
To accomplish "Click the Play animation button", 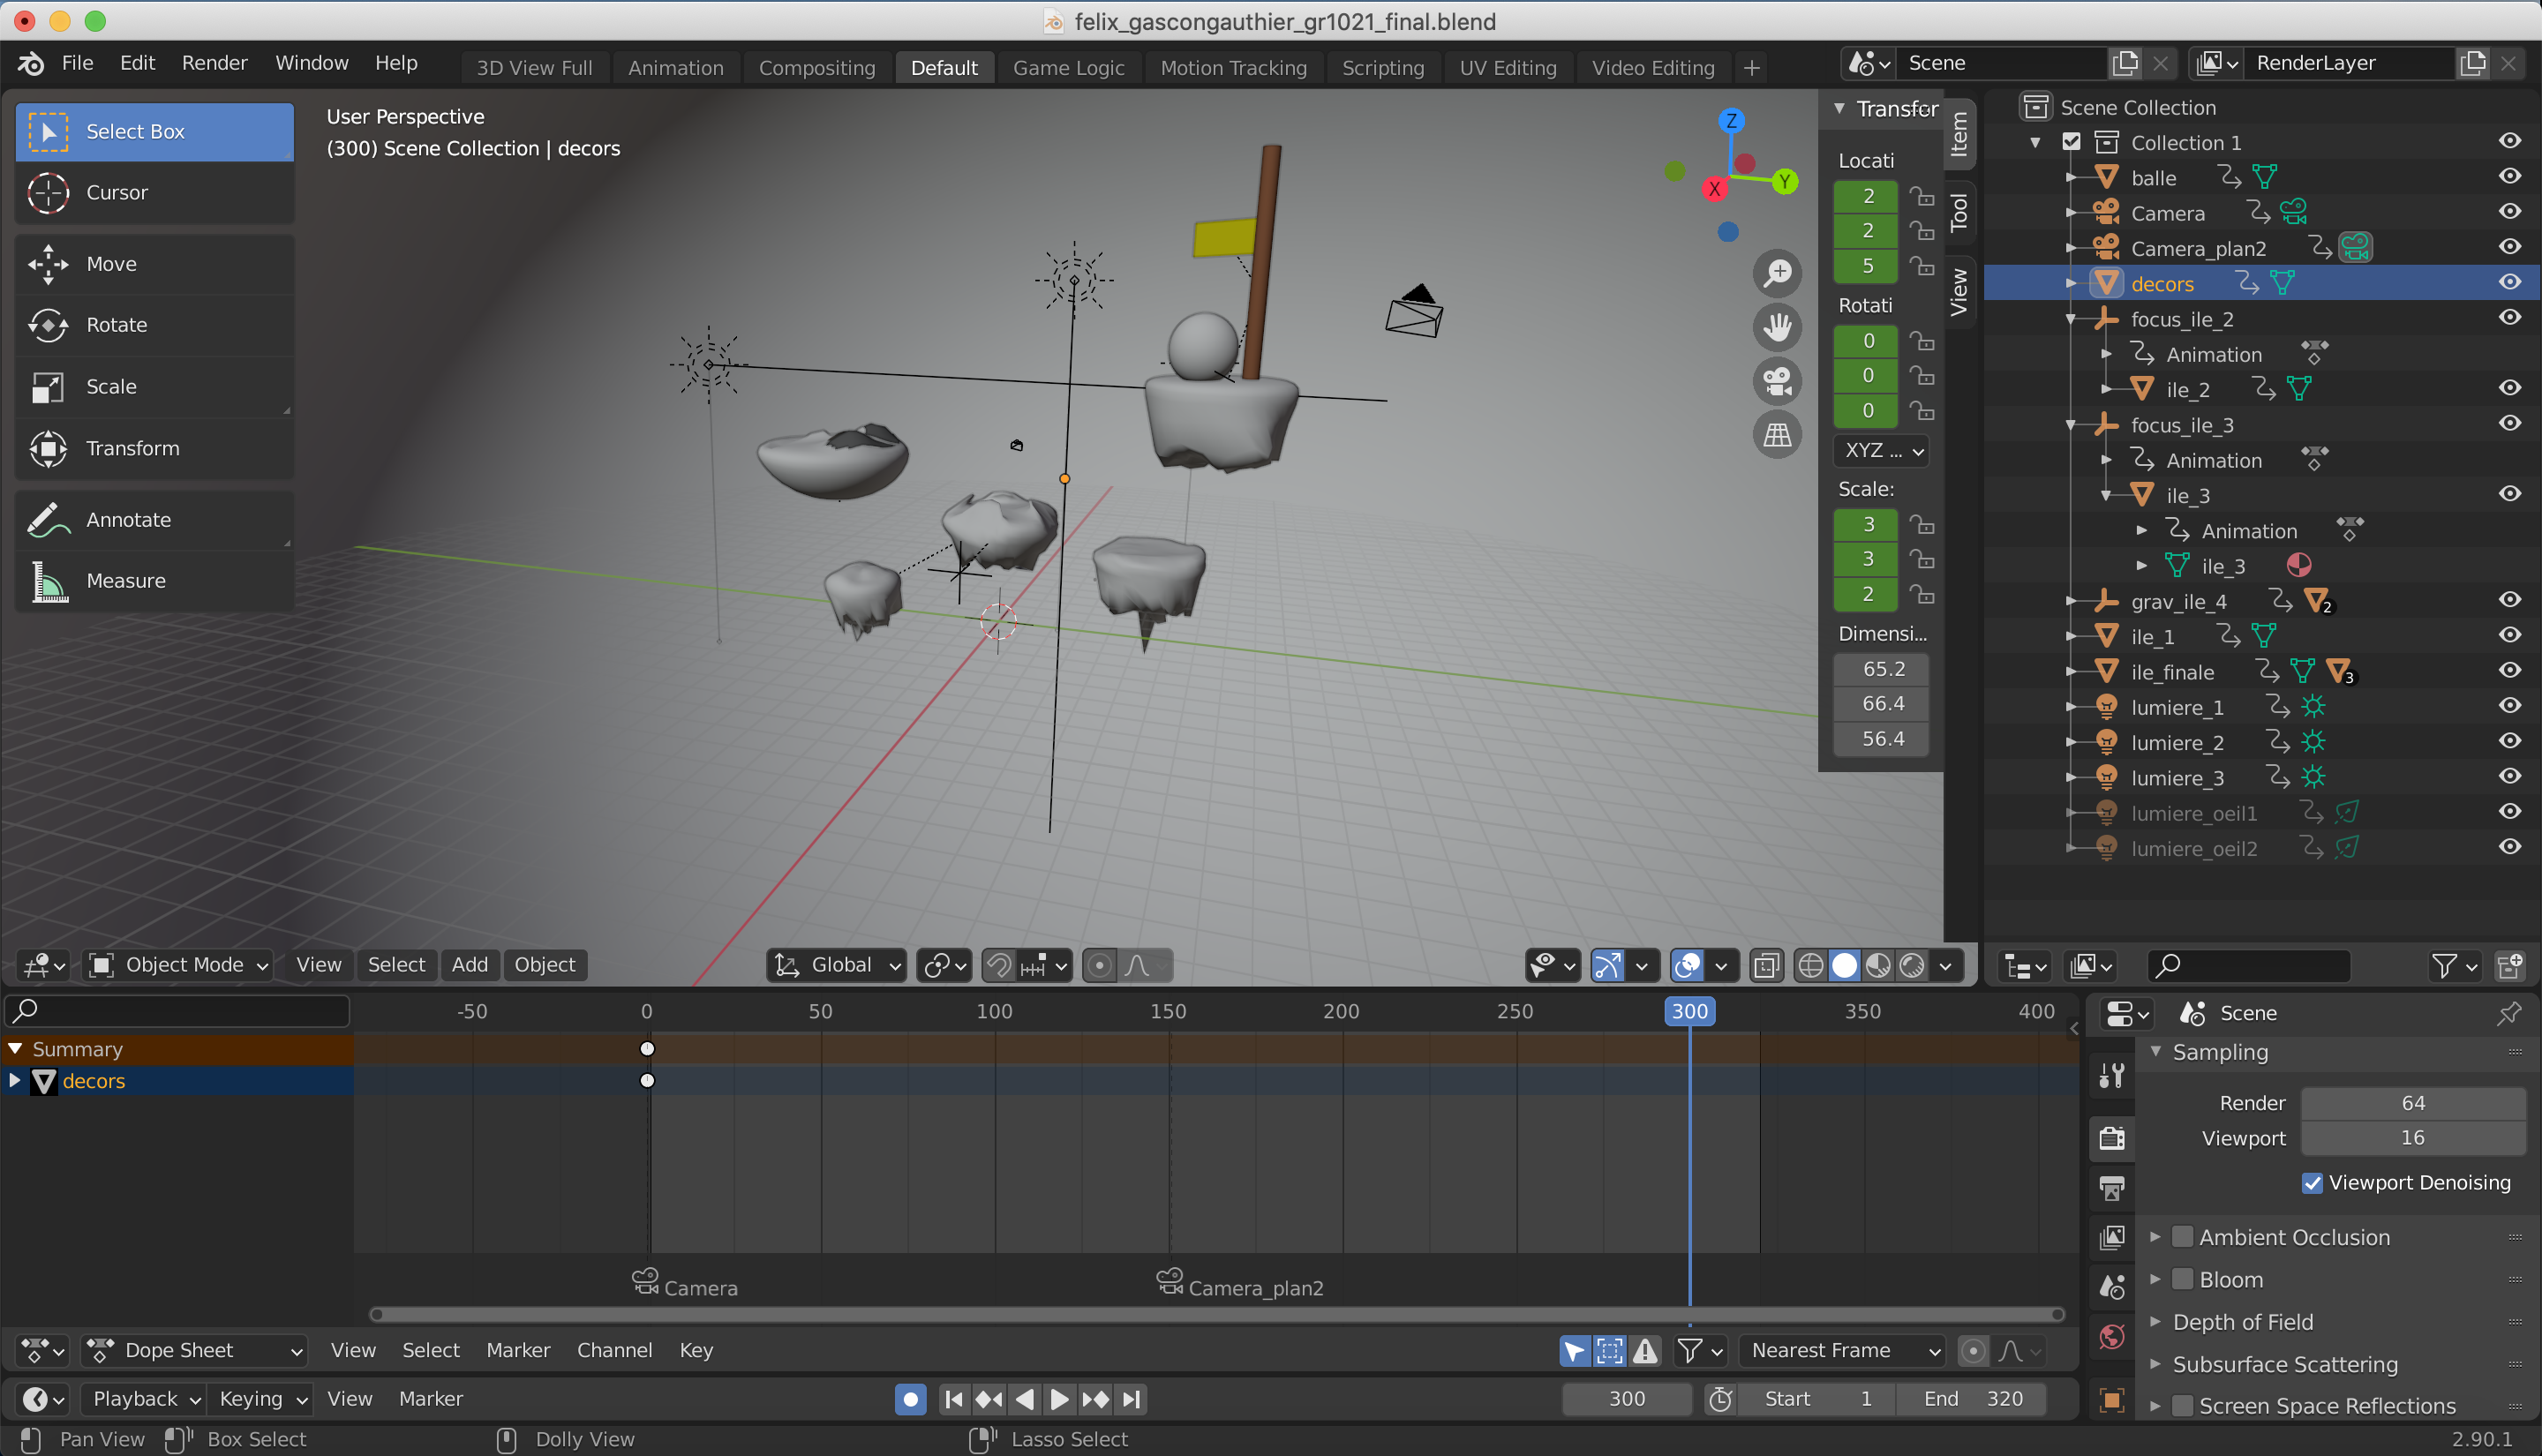I will (1059, 1399).
